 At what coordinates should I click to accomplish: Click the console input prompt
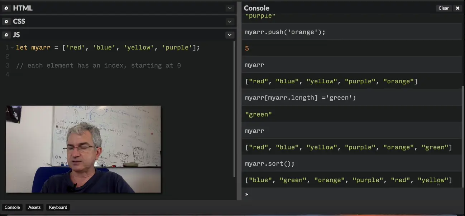click(x=351, y=194)
